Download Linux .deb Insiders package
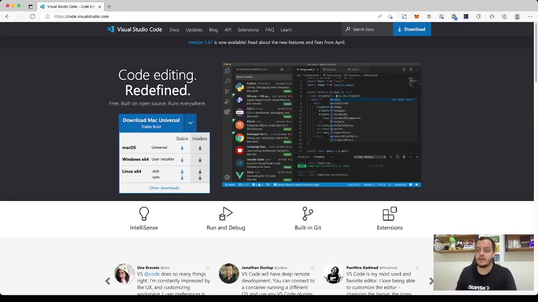The width and height of the screenshot is (538, 302). coord(200,171)
